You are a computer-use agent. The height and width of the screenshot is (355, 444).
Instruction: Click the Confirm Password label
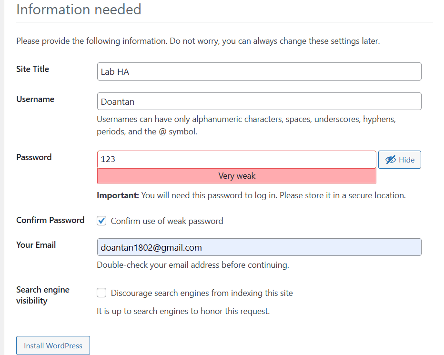pyautogui.click(x=50, y=220)
